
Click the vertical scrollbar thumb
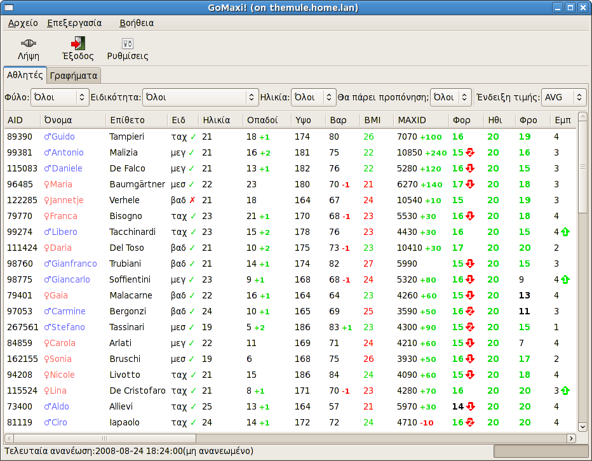click(x=582, y=167)
